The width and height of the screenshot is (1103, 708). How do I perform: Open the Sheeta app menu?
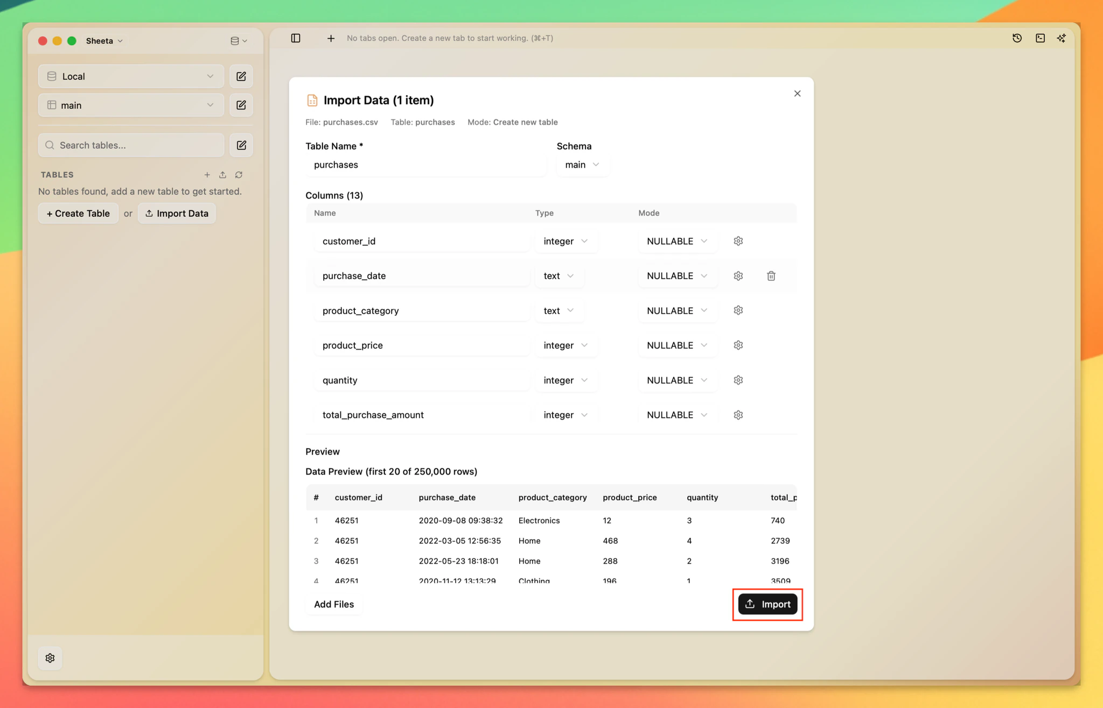pos(104,41)
